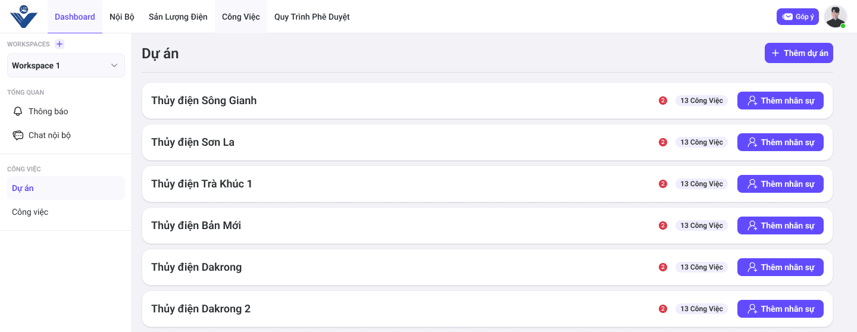Go to the Công Việc top tab
Image resolution: width=857 pixels, height=332 pixels.
click(241, 17)
